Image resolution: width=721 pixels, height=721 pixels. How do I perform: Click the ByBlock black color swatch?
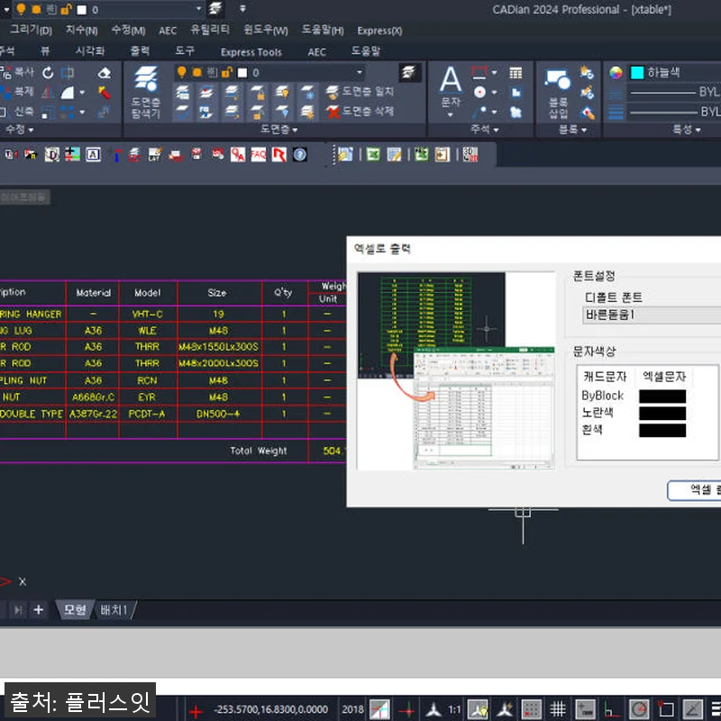(x=662, y=395)
